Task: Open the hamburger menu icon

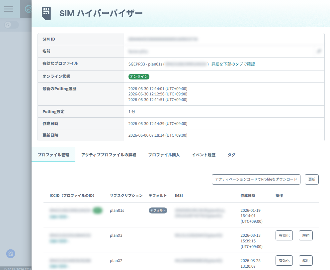Action: (x=9, y=9)
